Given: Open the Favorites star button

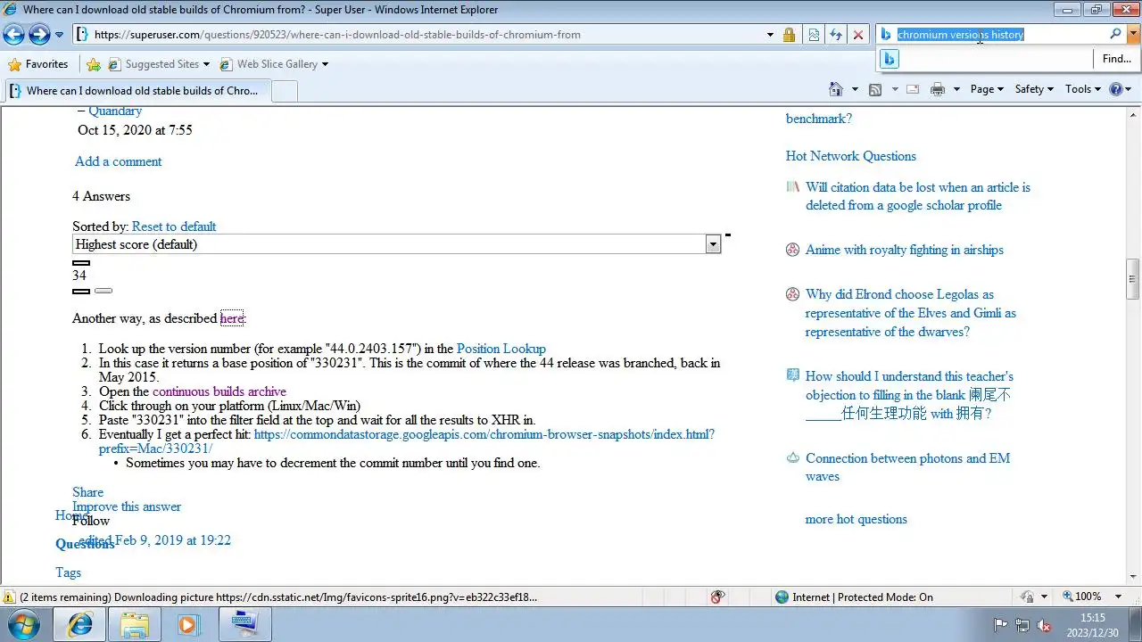Looking at the screenshot, I should [37, 64].
